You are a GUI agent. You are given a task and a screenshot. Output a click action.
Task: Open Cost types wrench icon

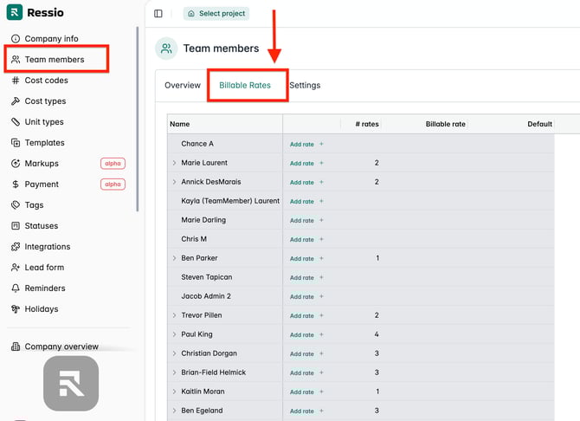[x=16, y=101]
